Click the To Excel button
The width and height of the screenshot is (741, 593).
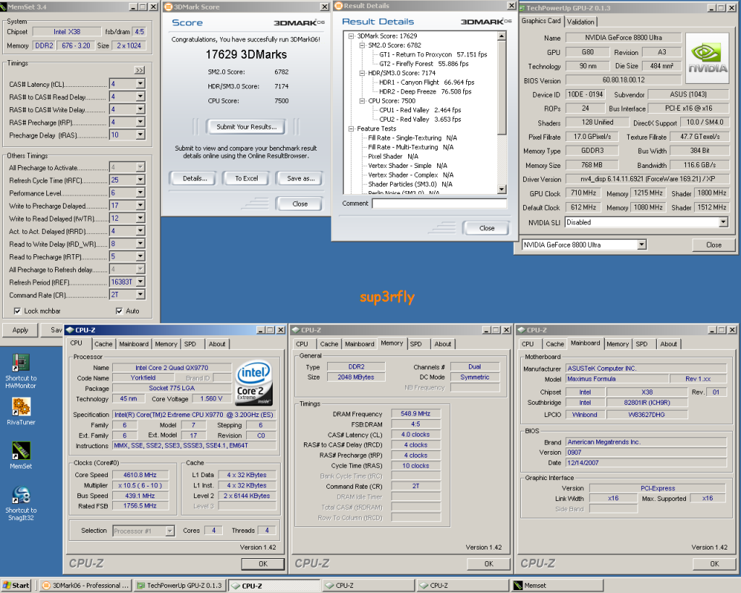pyautogui.click(x=246, y=178)
